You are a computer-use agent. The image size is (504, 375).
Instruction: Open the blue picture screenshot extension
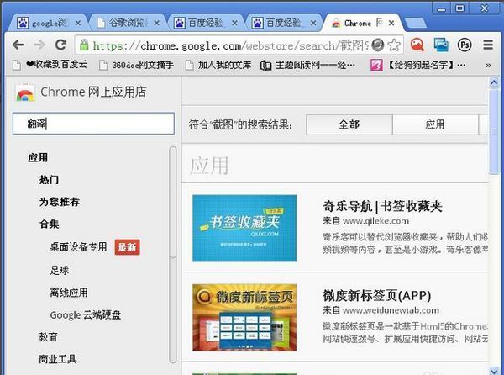[x=441, y=45]
